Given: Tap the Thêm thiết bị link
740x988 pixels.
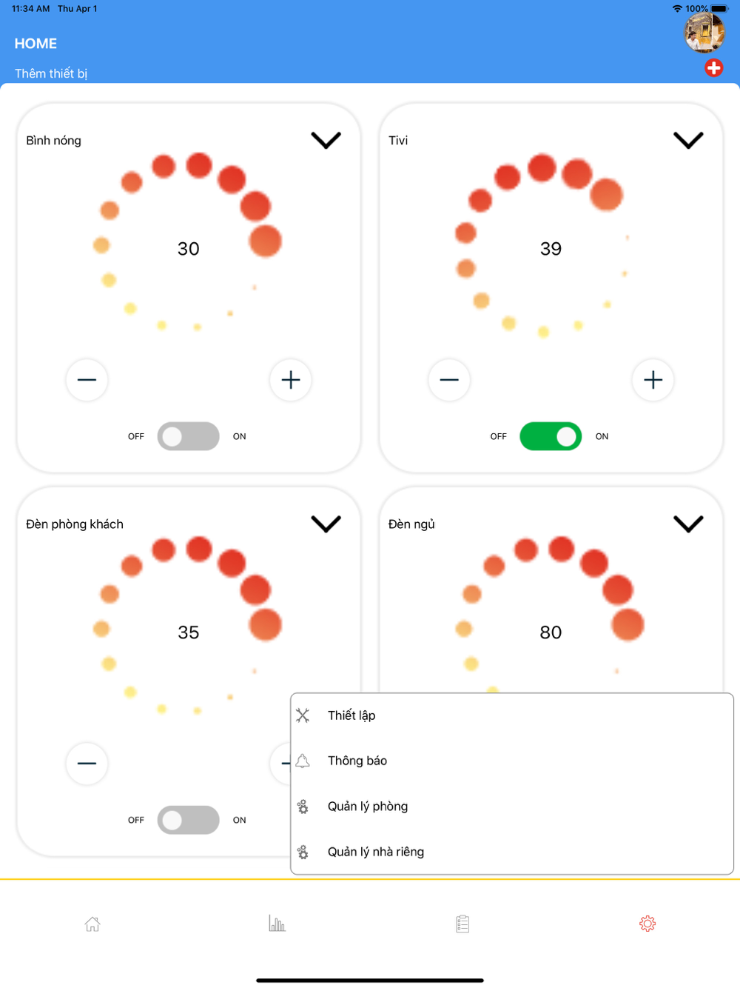Looking at the screenshot, I should coord(51,73).
